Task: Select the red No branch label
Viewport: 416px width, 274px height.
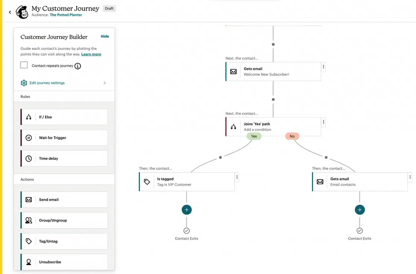Action: click(x=292, y=136)
